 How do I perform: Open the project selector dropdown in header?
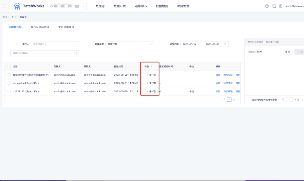pos(67,6)
